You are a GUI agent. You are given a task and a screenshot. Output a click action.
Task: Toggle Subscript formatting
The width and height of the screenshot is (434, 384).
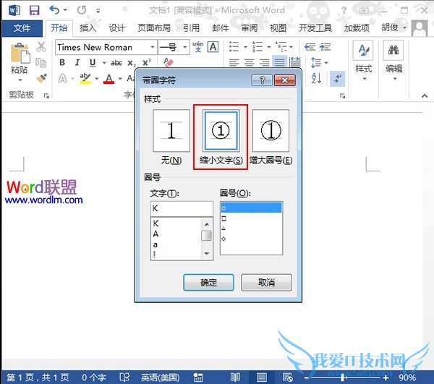pos(132,64)
